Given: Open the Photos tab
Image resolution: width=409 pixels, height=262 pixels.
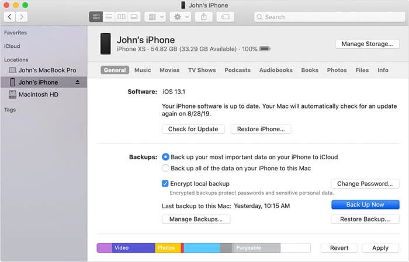Looking at the screenshot, I should coord(337,70).
